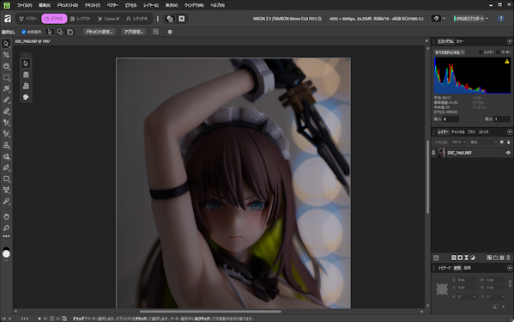Open Layers panel options menu

click(x=510, y=132)
